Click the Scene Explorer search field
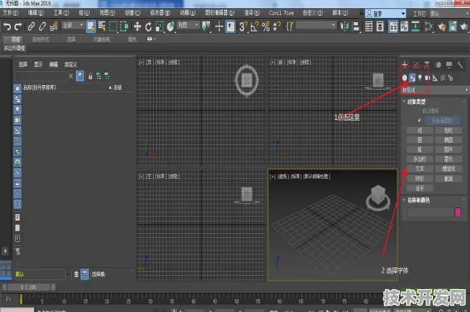 point(41,76)
